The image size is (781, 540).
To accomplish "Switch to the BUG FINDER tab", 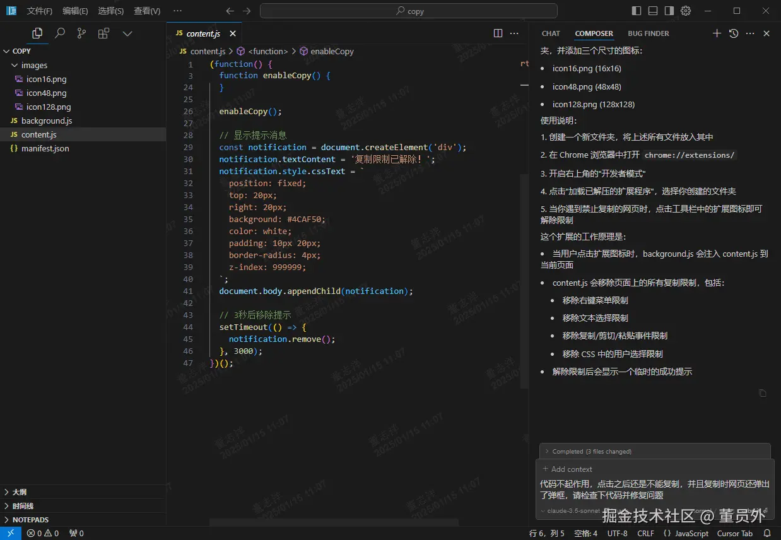I will click(648, 33).
